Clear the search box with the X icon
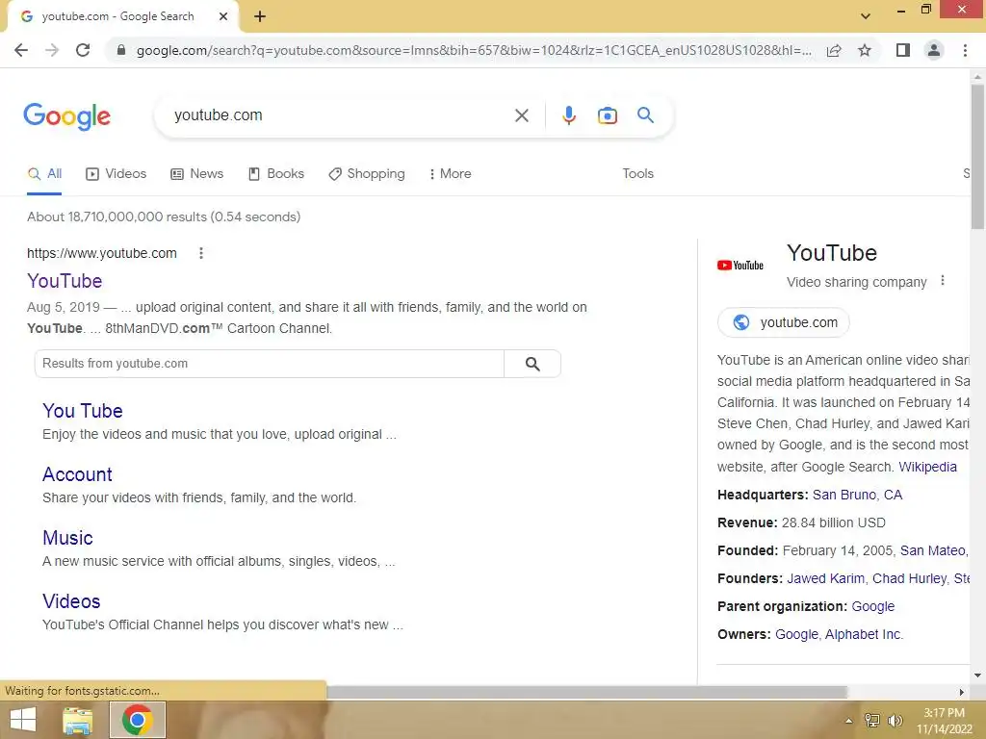The height and width of the screenshot is (739, 986). pyautogui.click(x=521, y=115)
